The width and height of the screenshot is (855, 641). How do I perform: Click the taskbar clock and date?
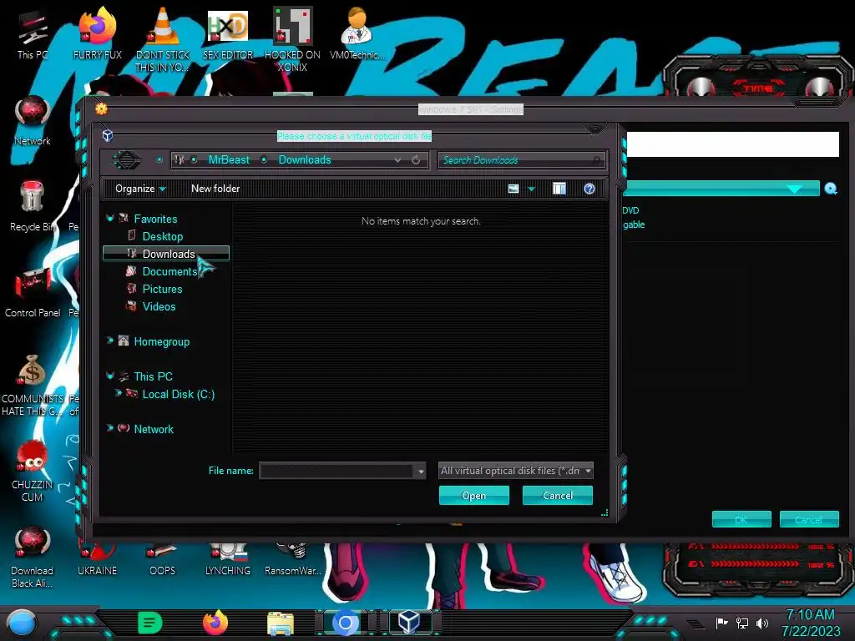tap(810, 623)
